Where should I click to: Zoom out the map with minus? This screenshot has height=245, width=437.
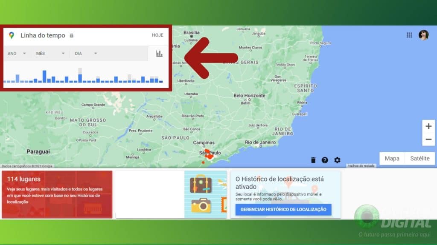(428, 139)
